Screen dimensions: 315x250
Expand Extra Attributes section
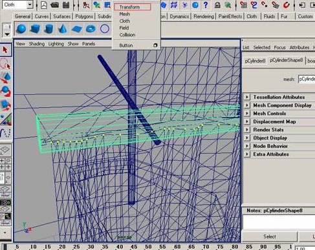[247, 154]
